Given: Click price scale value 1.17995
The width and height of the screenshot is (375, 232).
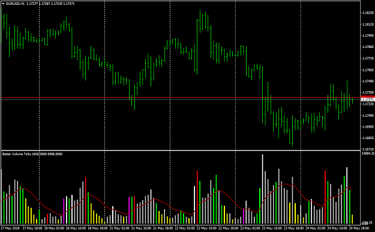Looking at the screenshot, I should [368, 36].
